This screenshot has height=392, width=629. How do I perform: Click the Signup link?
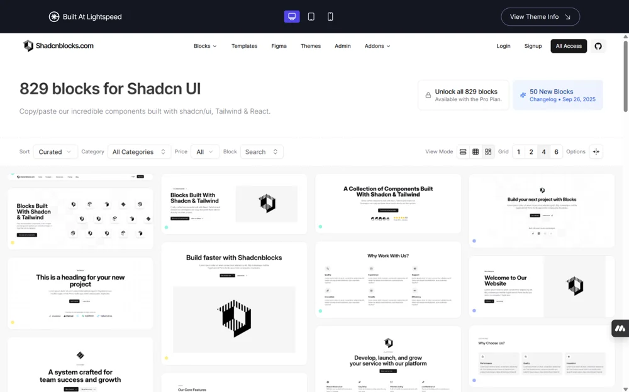click(x=533, y=46)
